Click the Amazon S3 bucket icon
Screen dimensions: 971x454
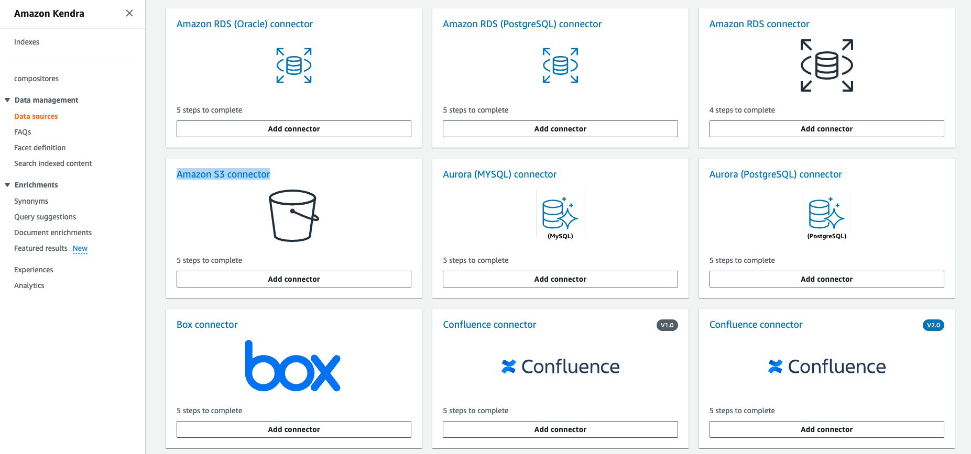293,215
